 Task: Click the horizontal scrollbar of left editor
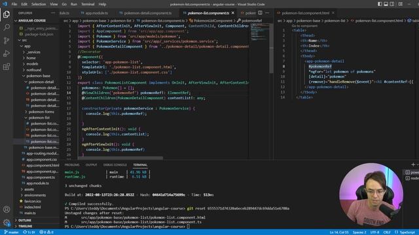[120, 158]
